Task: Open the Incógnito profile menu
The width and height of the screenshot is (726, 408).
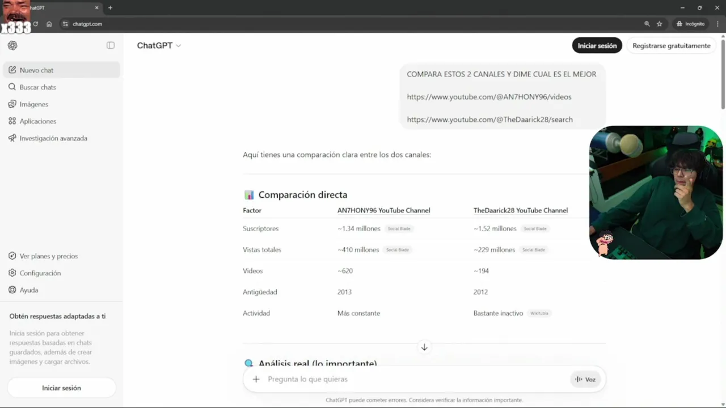Action: click(x=690, y=24)
